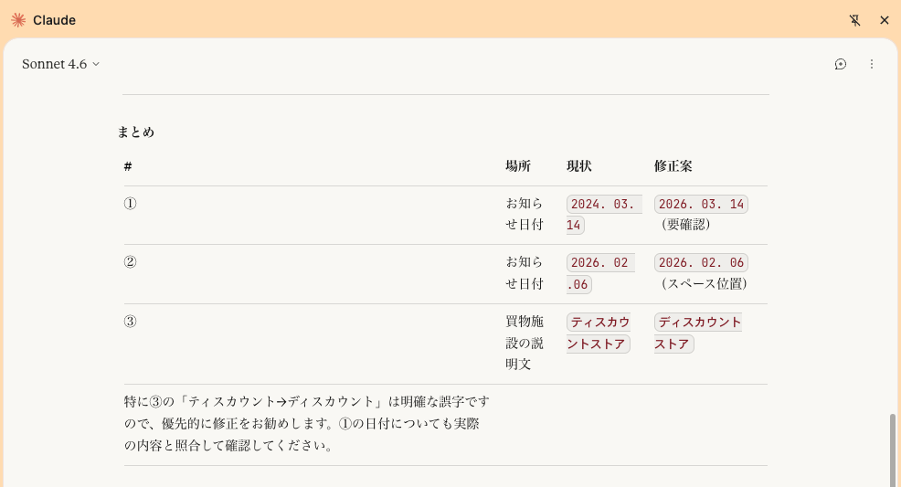Open the three-dot more options menu
Screen dimensions: 901x487
(871, 64)
